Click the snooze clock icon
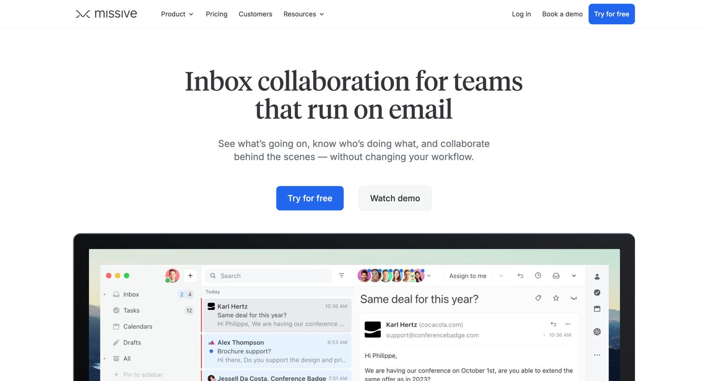 click(x=538, y=276)
